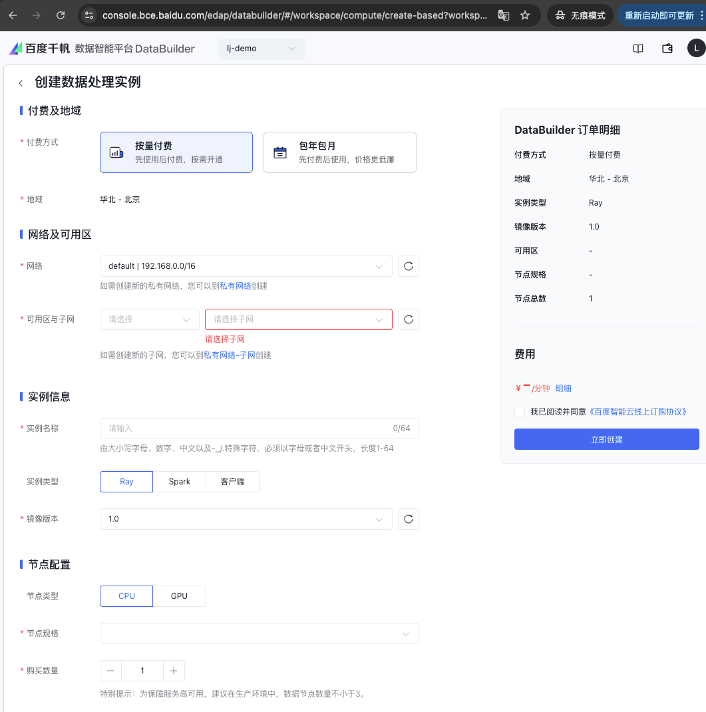Open the 网络 default 192.168.0.0/16 dropdown
This screenshot has width=706, height=712.
point(246,266)
